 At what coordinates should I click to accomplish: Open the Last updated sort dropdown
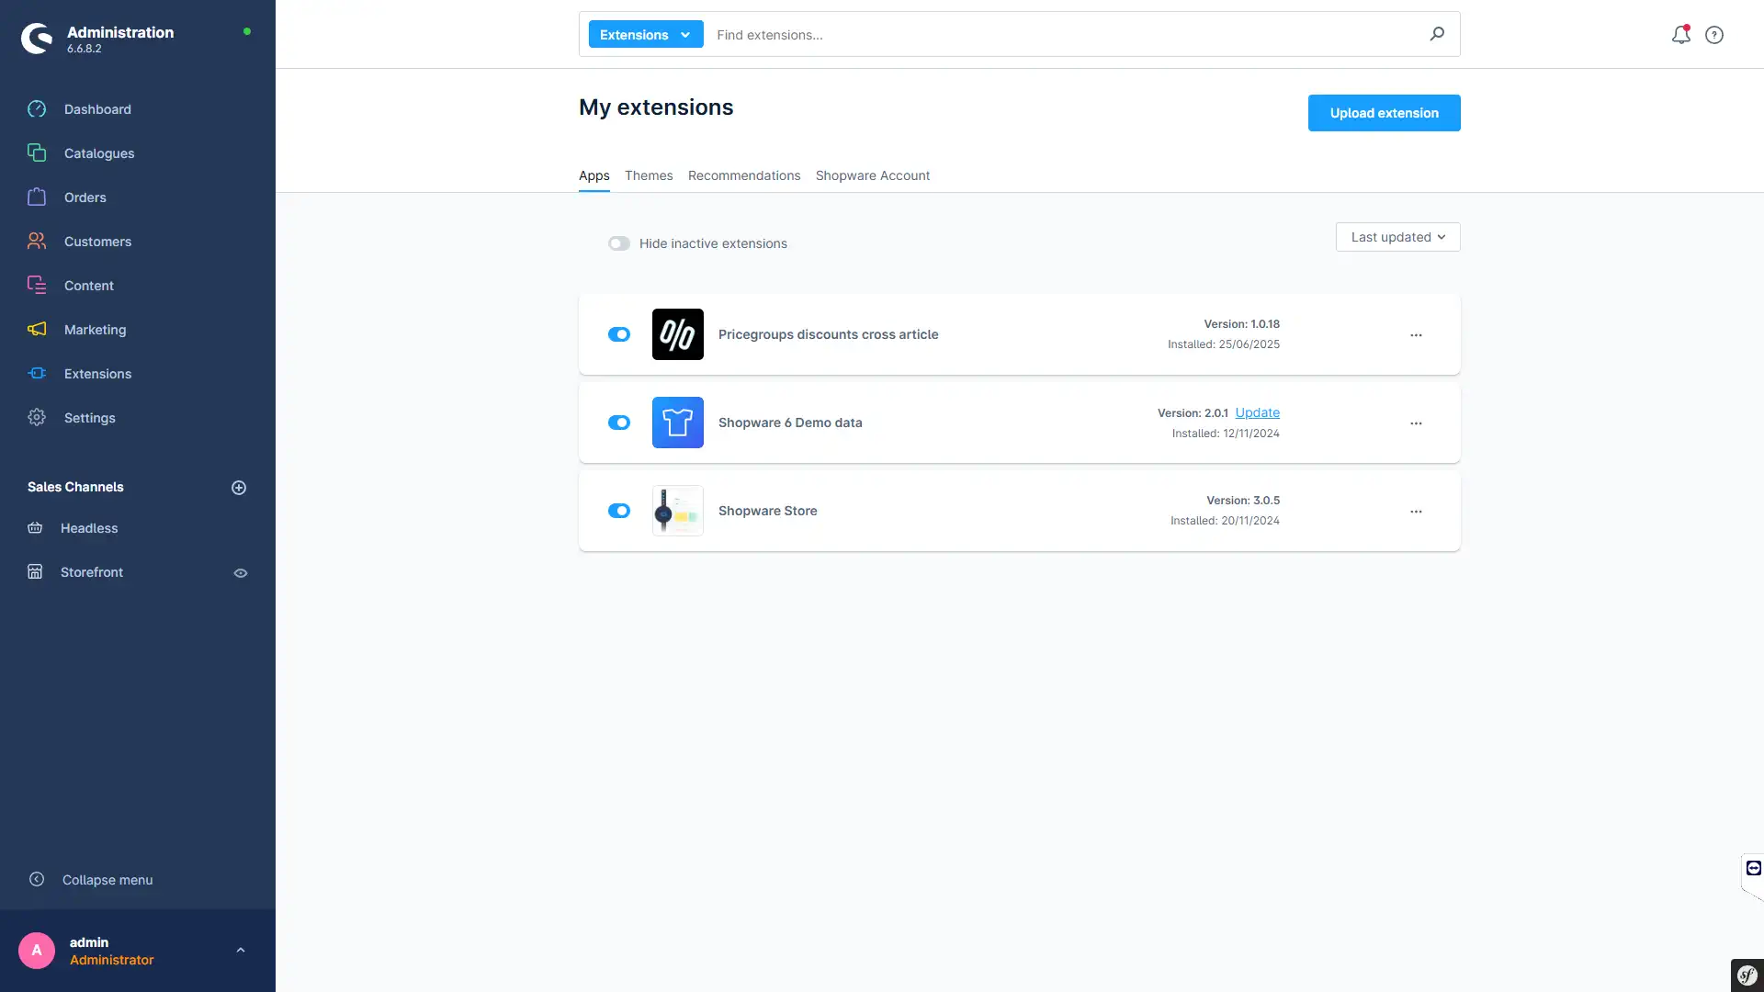pyautogui.click(x=1397, y=237)
